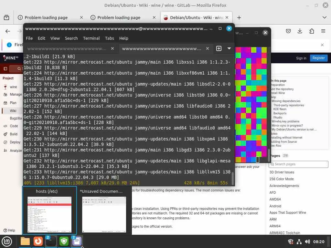Expand the Firefox list all tabs chevron
Screen dimensions: 331x248
325,17
